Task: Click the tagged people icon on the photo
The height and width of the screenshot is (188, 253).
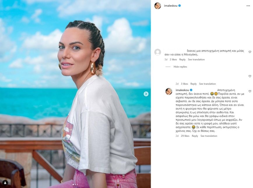Action: click(5, 183)
